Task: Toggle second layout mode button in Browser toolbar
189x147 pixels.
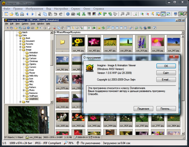Action: click(x=113, y=28)
